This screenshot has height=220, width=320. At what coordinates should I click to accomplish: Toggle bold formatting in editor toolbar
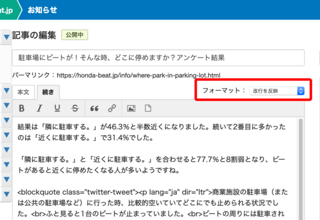[22, 108]
